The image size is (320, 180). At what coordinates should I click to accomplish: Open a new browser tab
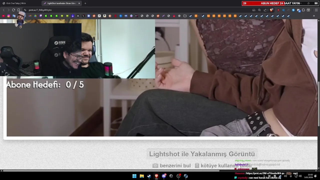click(x=85, y=3)
